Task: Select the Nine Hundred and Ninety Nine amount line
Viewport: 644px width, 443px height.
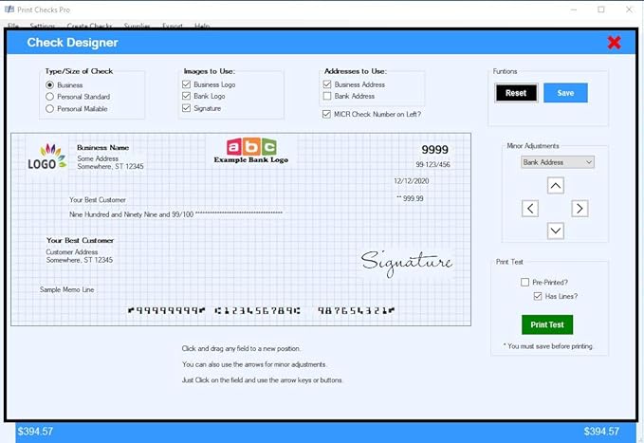Action: [x=175, y=214]
